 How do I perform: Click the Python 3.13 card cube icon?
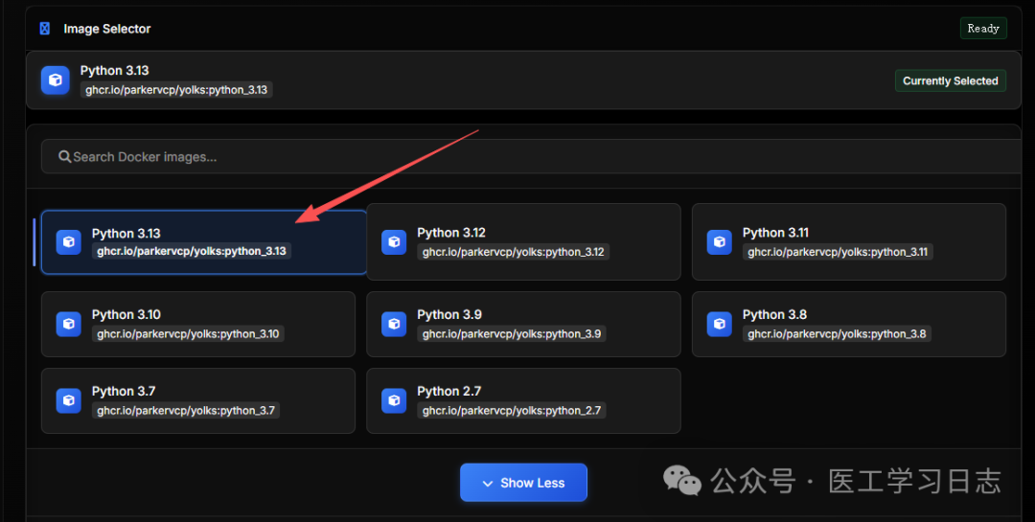68,242
